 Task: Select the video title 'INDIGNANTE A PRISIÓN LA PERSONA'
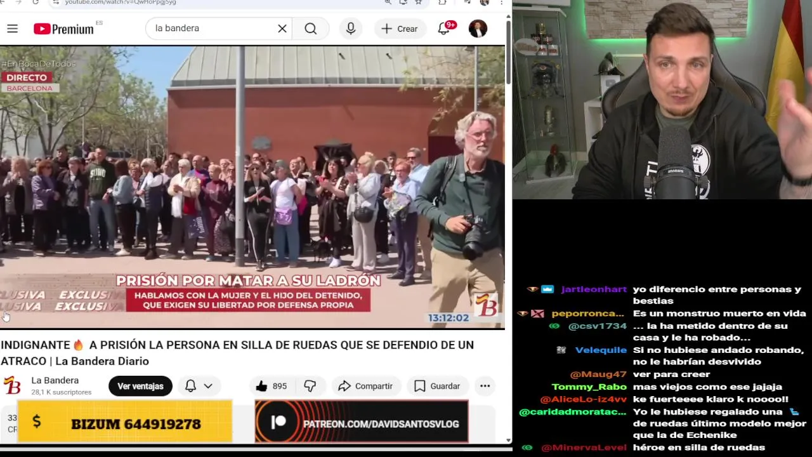(x=237, y=353)
